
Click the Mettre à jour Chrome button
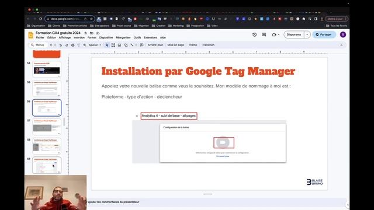(337, 19)
